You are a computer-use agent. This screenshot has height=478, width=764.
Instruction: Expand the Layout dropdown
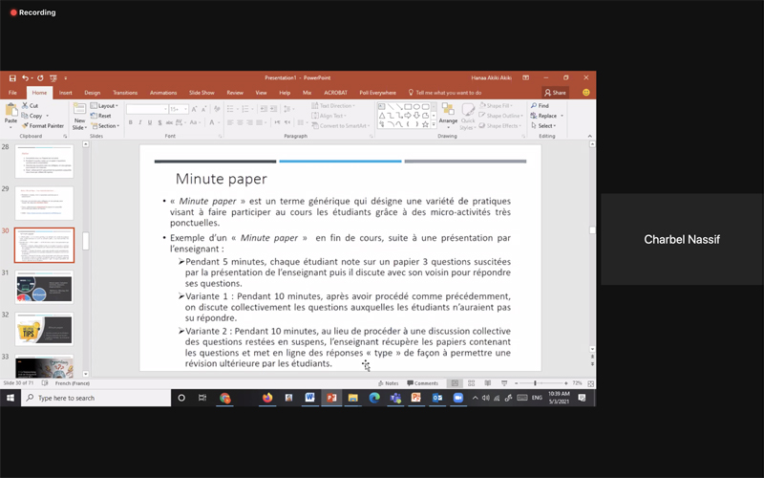click(x=106, y=105)
